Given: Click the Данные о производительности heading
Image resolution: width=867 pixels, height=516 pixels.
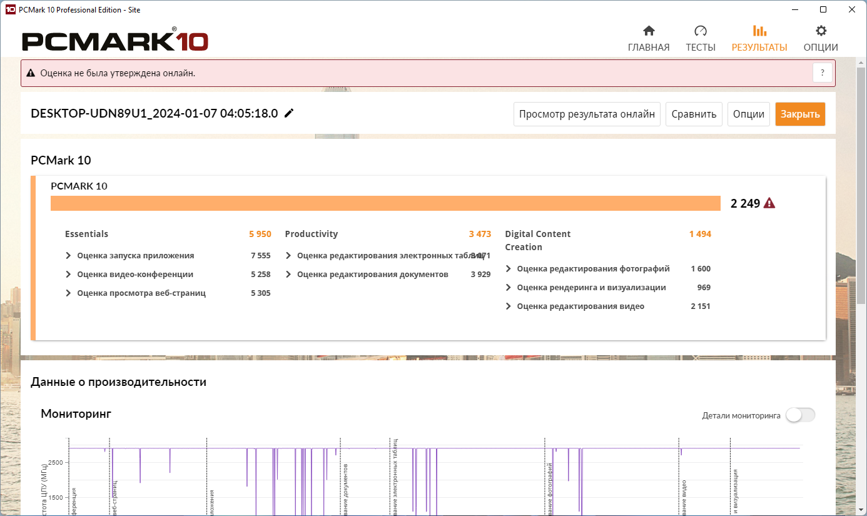Looking at the screenshot, I should 118,382.
